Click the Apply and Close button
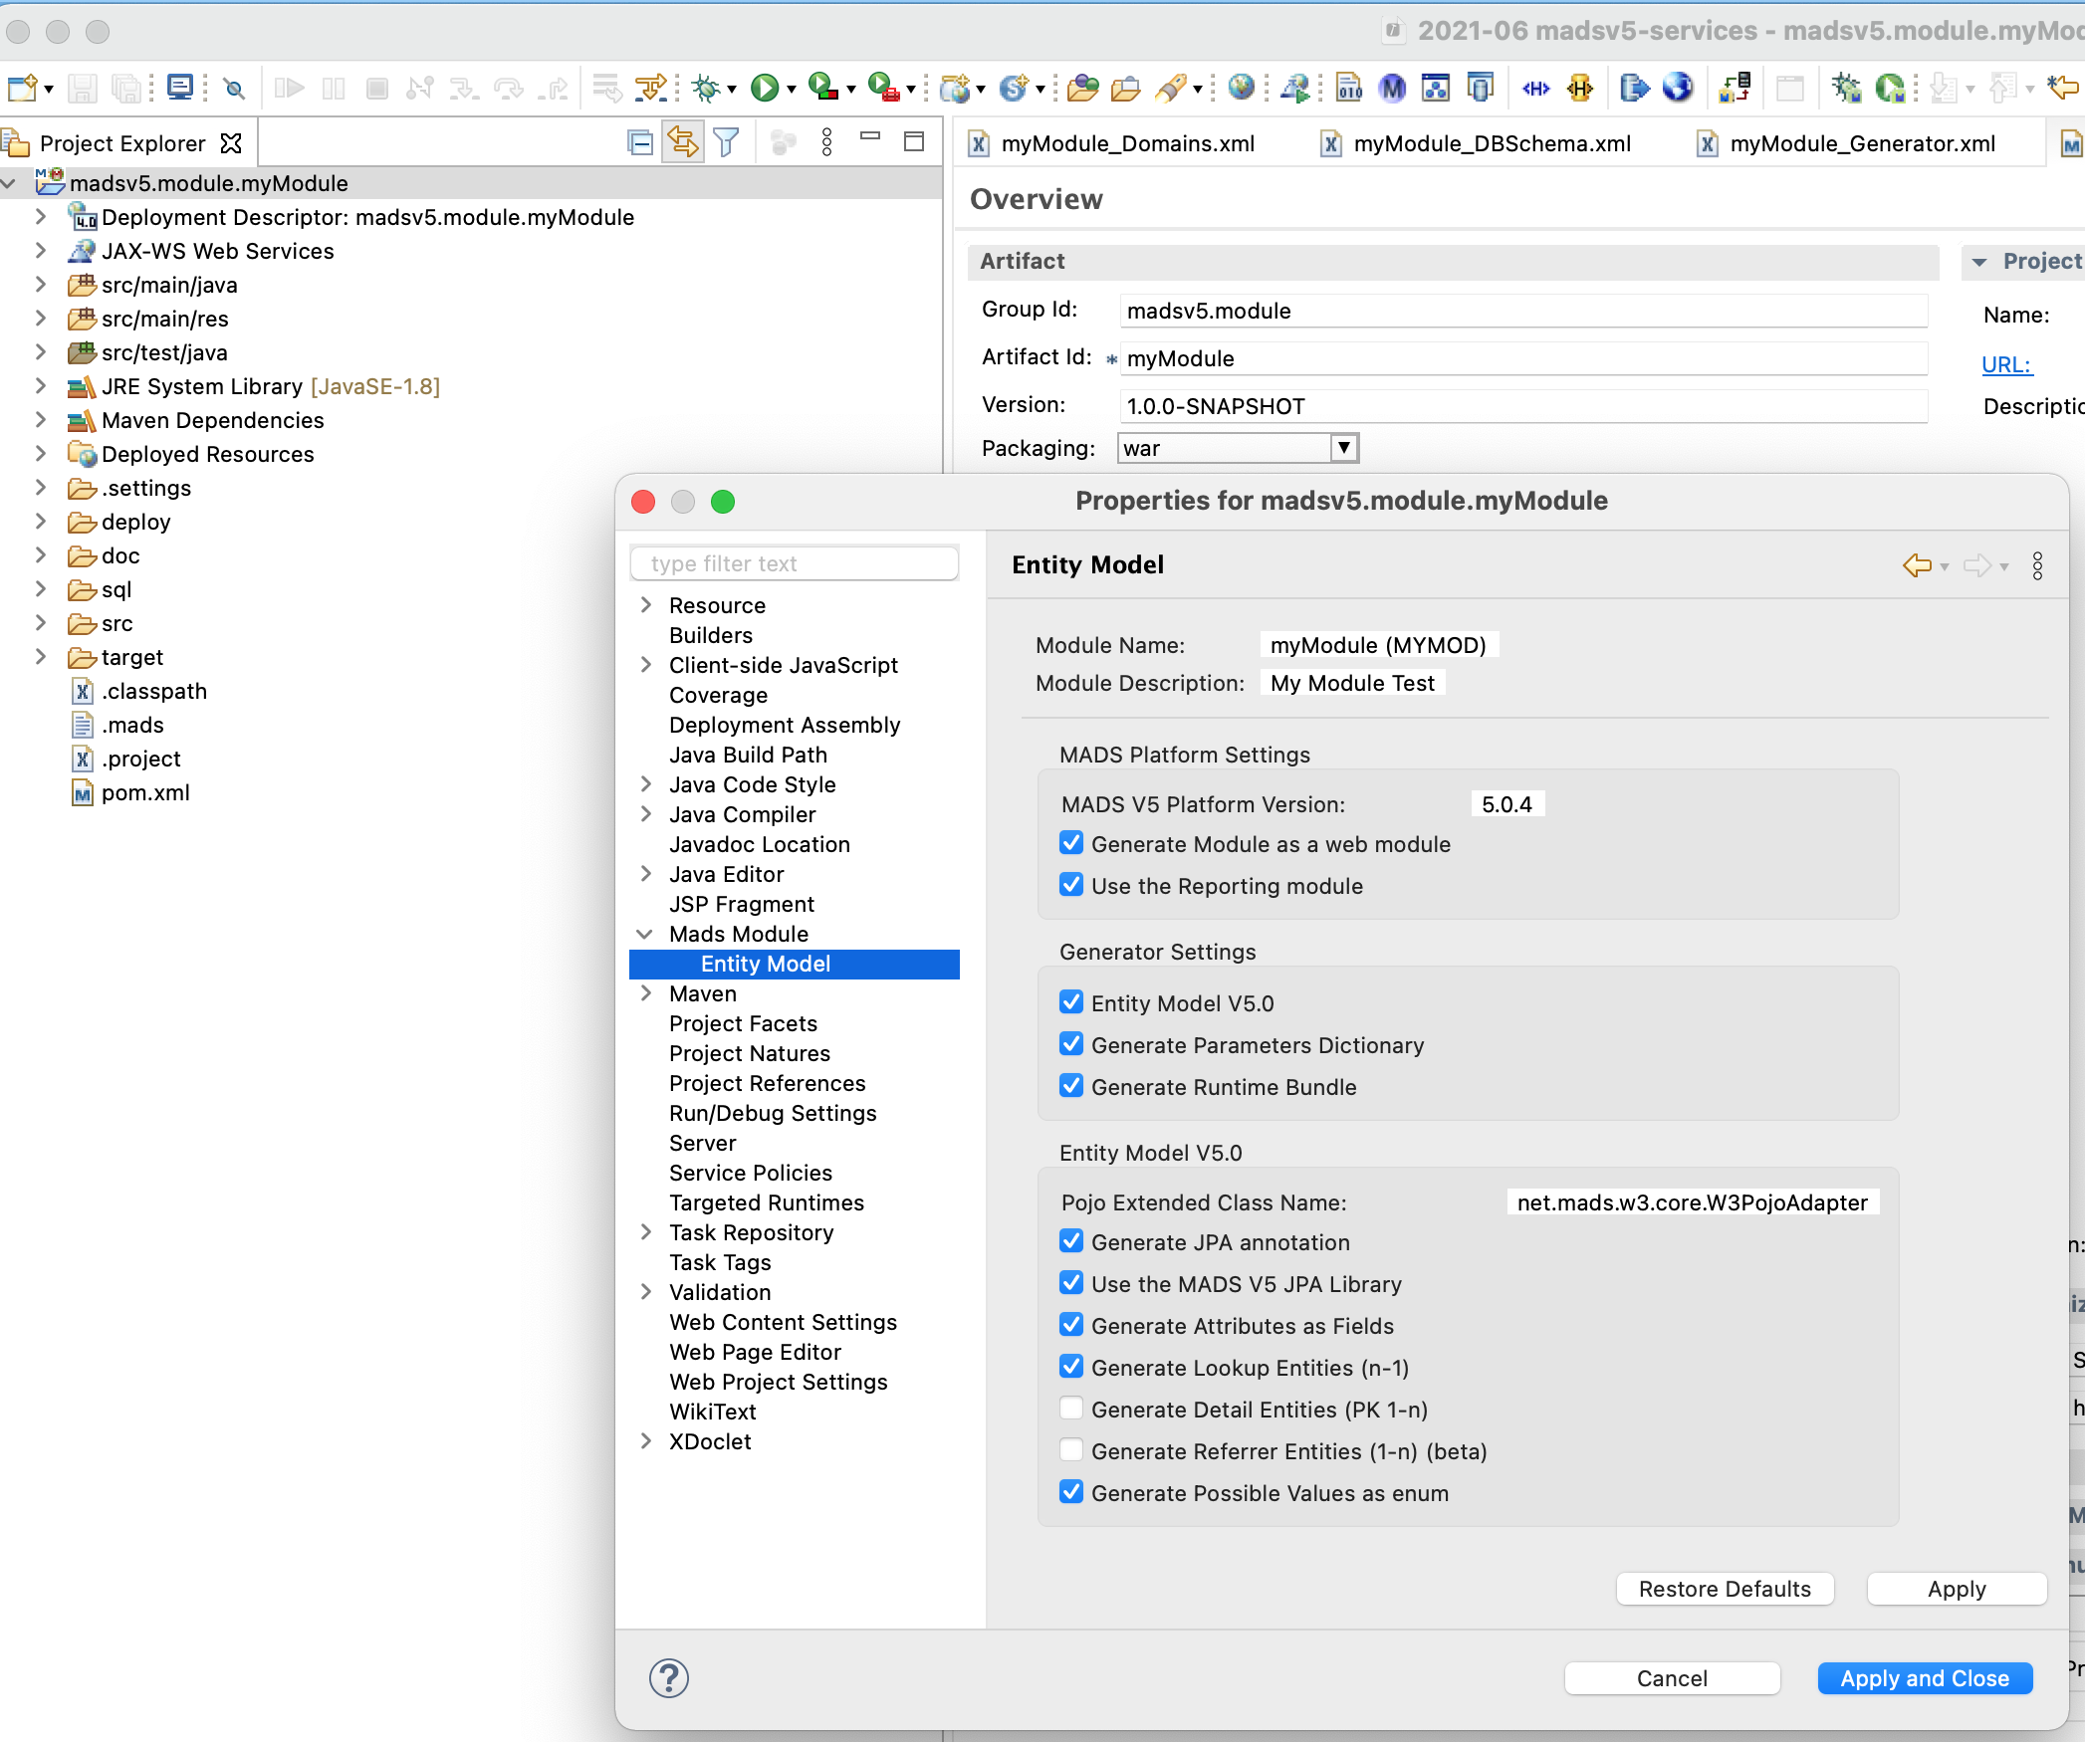2085x1742 pixels. click(1924, 1678)
